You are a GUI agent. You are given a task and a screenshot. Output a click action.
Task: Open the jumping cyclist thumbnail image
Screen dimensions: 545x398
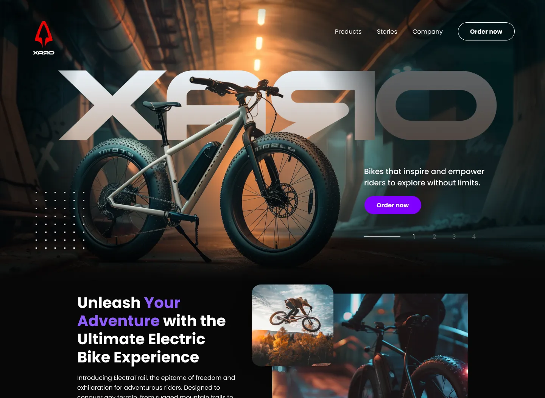[293, 325]
